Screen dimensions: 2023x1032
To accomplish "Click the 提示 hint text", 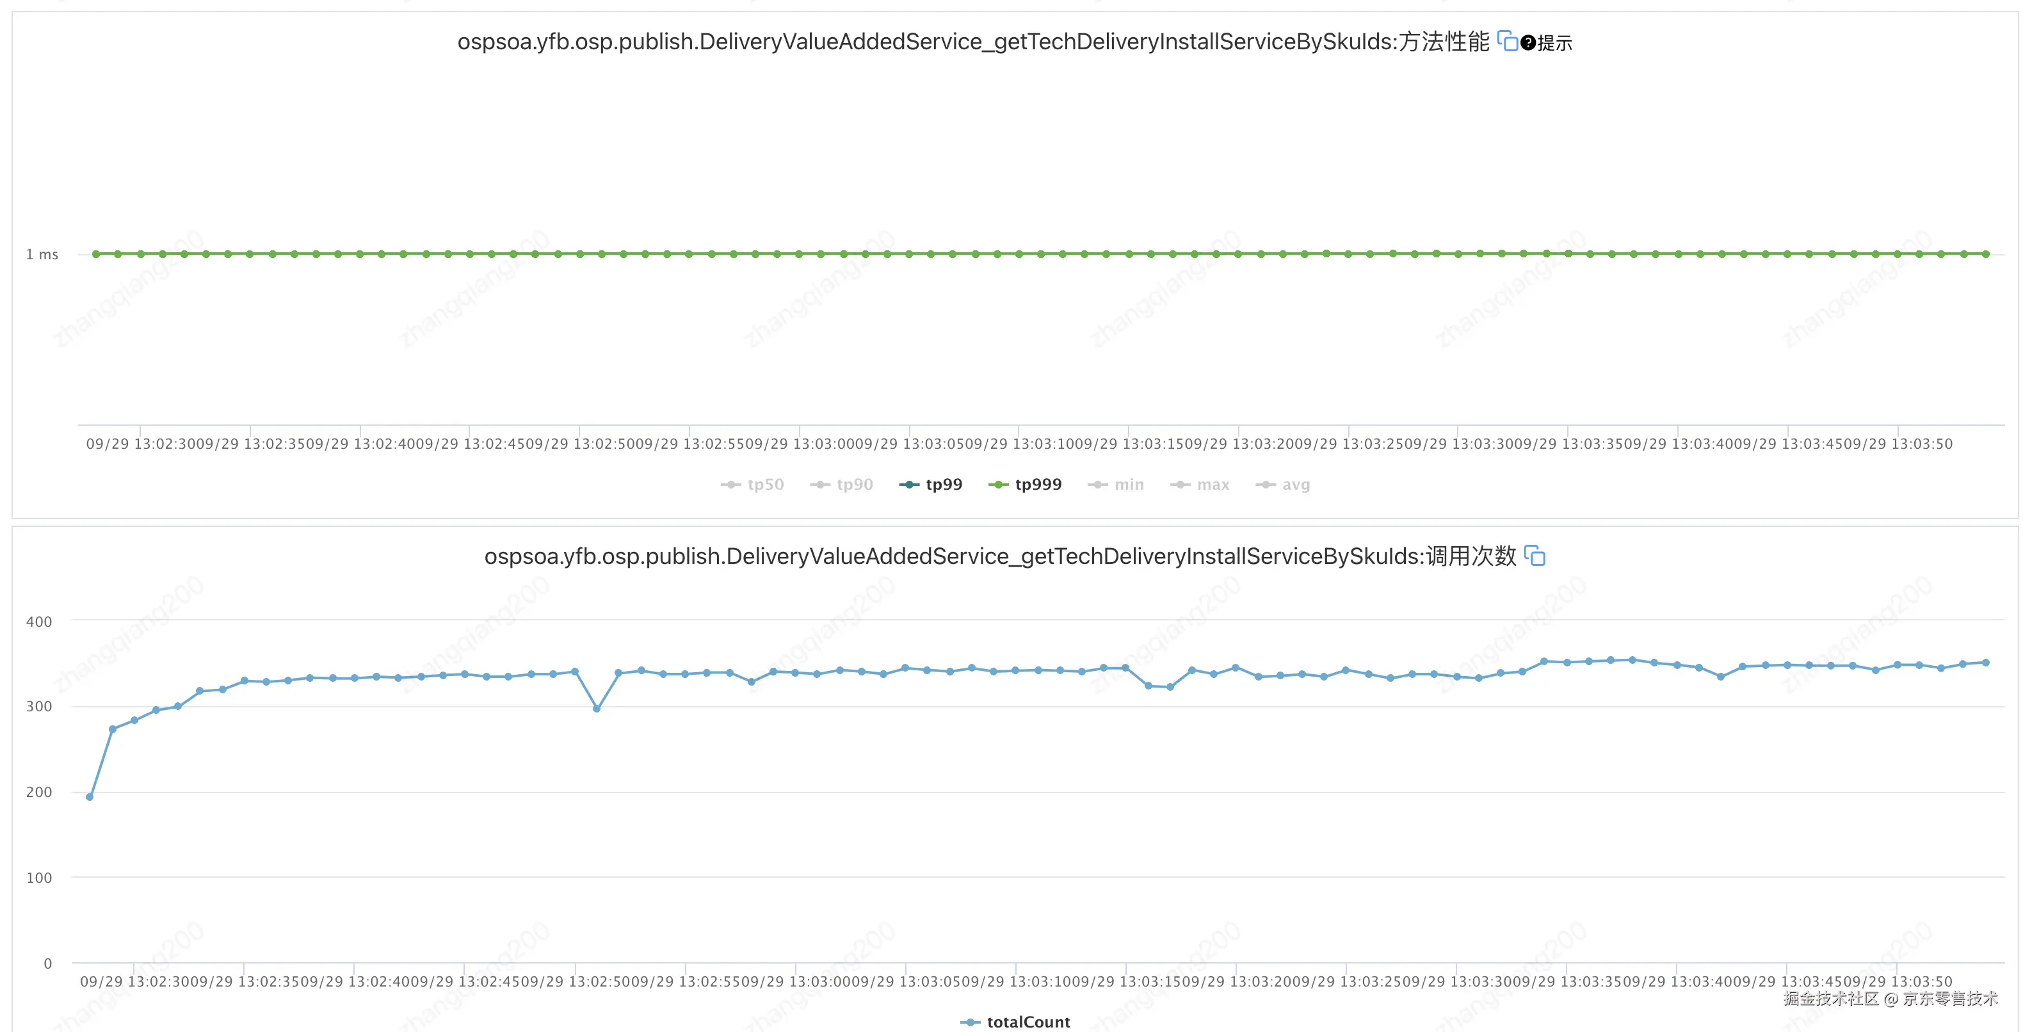I will pos(1554,43).
